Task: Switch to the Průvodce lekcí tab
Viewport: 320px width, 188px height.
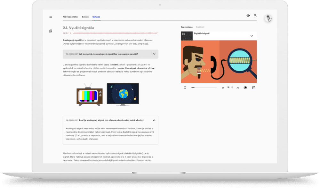Action: [x=70, y=17]
